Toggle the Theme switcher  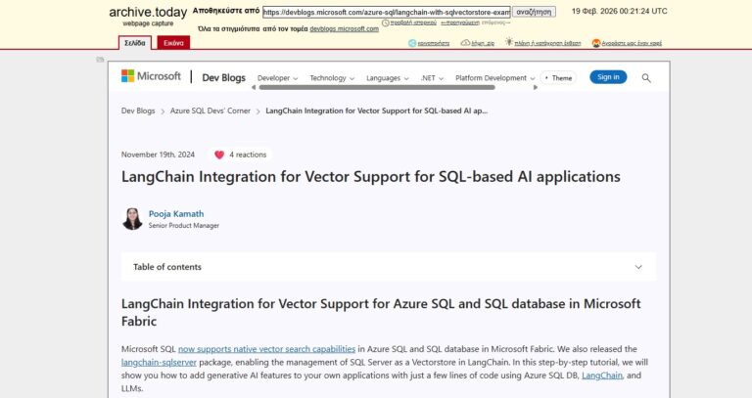pos(557,78)
